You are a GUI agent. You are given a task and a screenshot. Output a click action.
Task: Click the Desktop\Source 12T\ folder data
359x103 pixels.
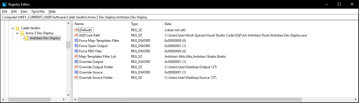[191, 77]
